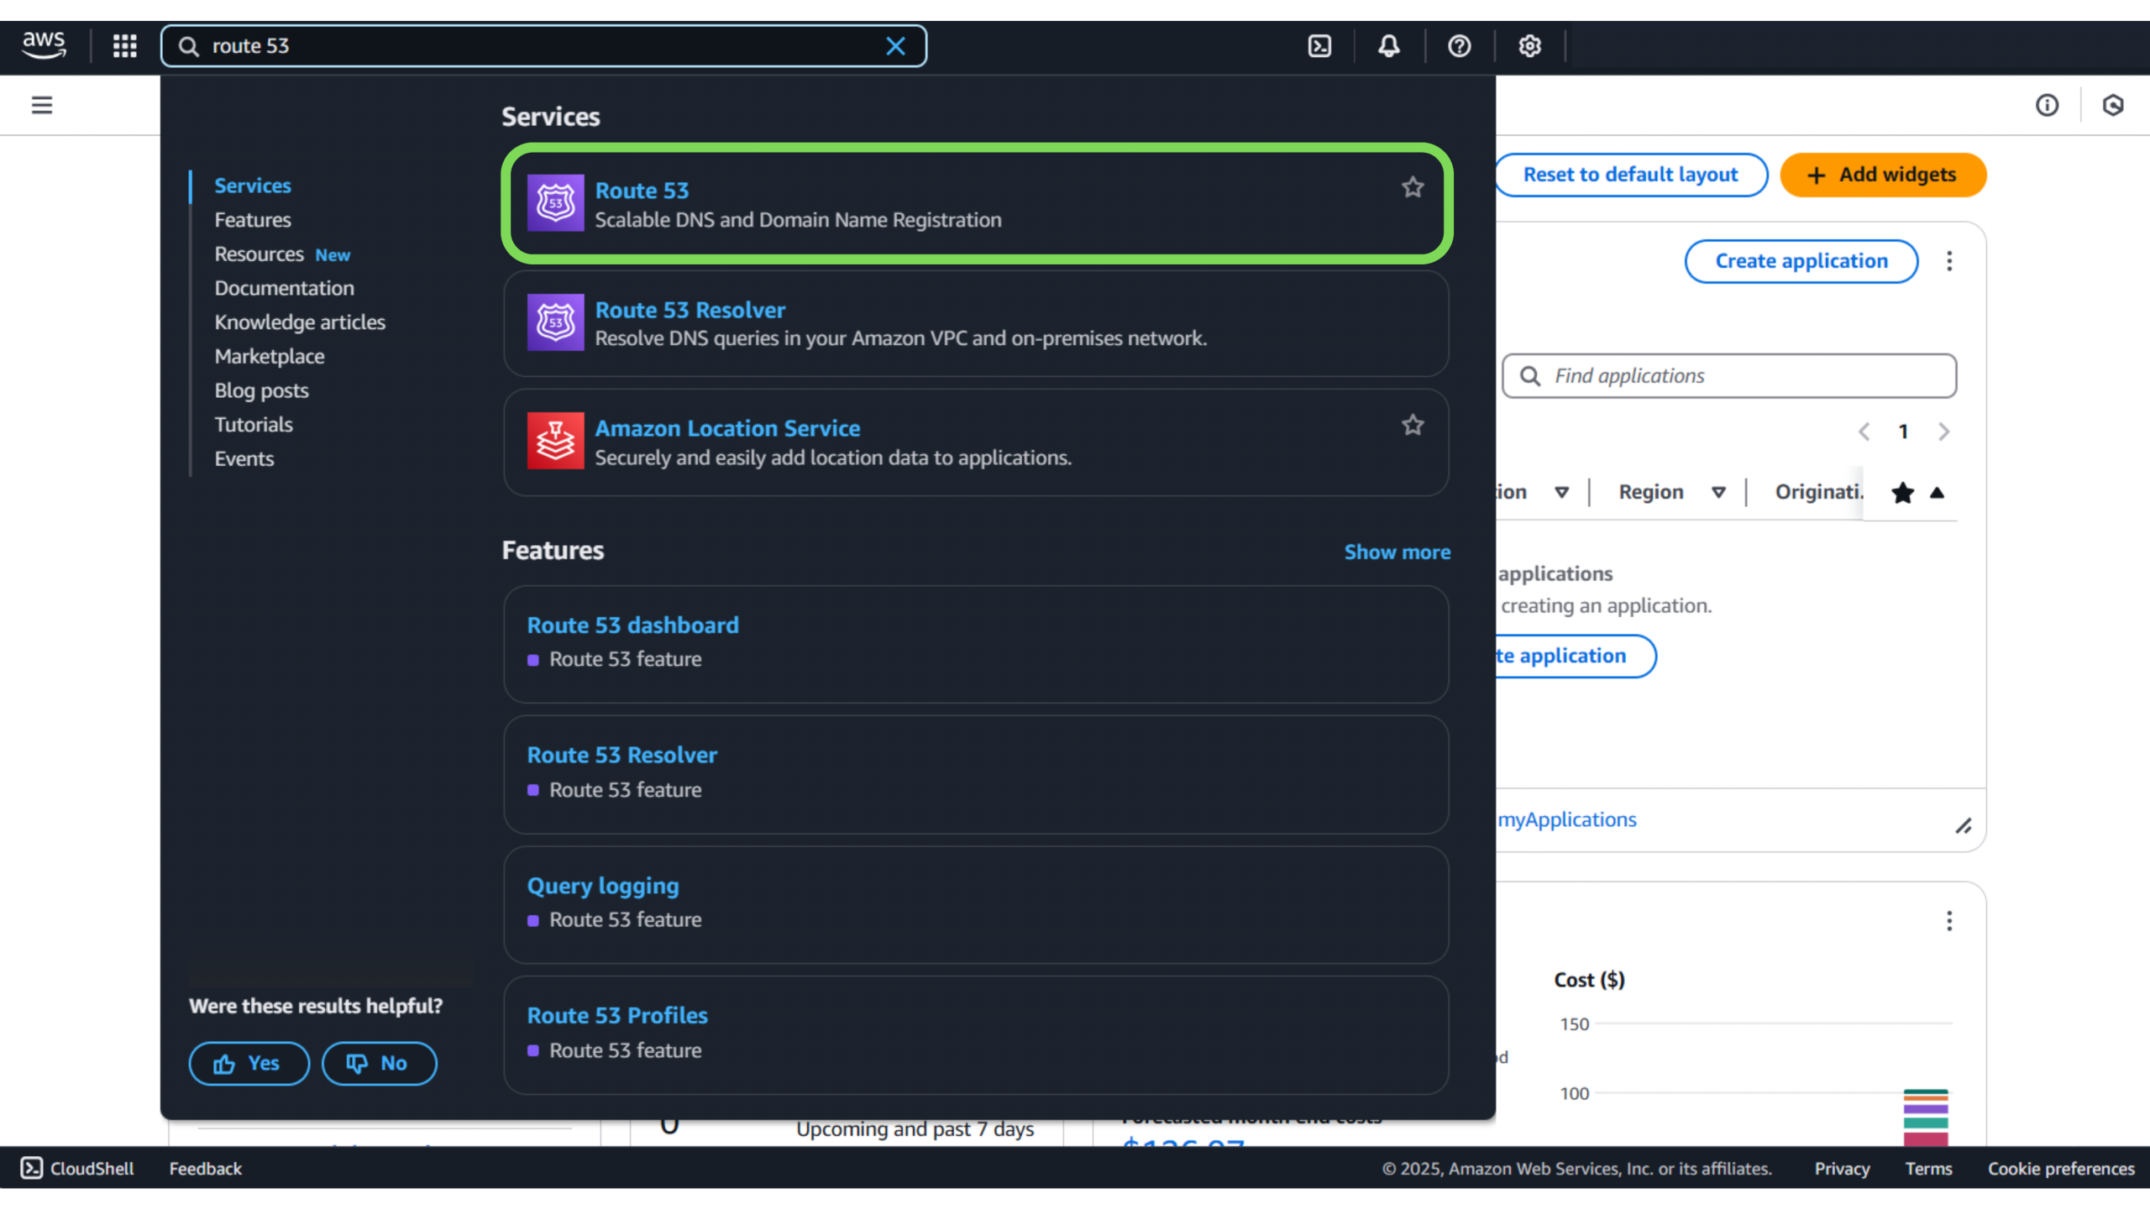
Task: Expand the hamburger navigation menu
Action: pyautogui.click(x=42, y=105)
